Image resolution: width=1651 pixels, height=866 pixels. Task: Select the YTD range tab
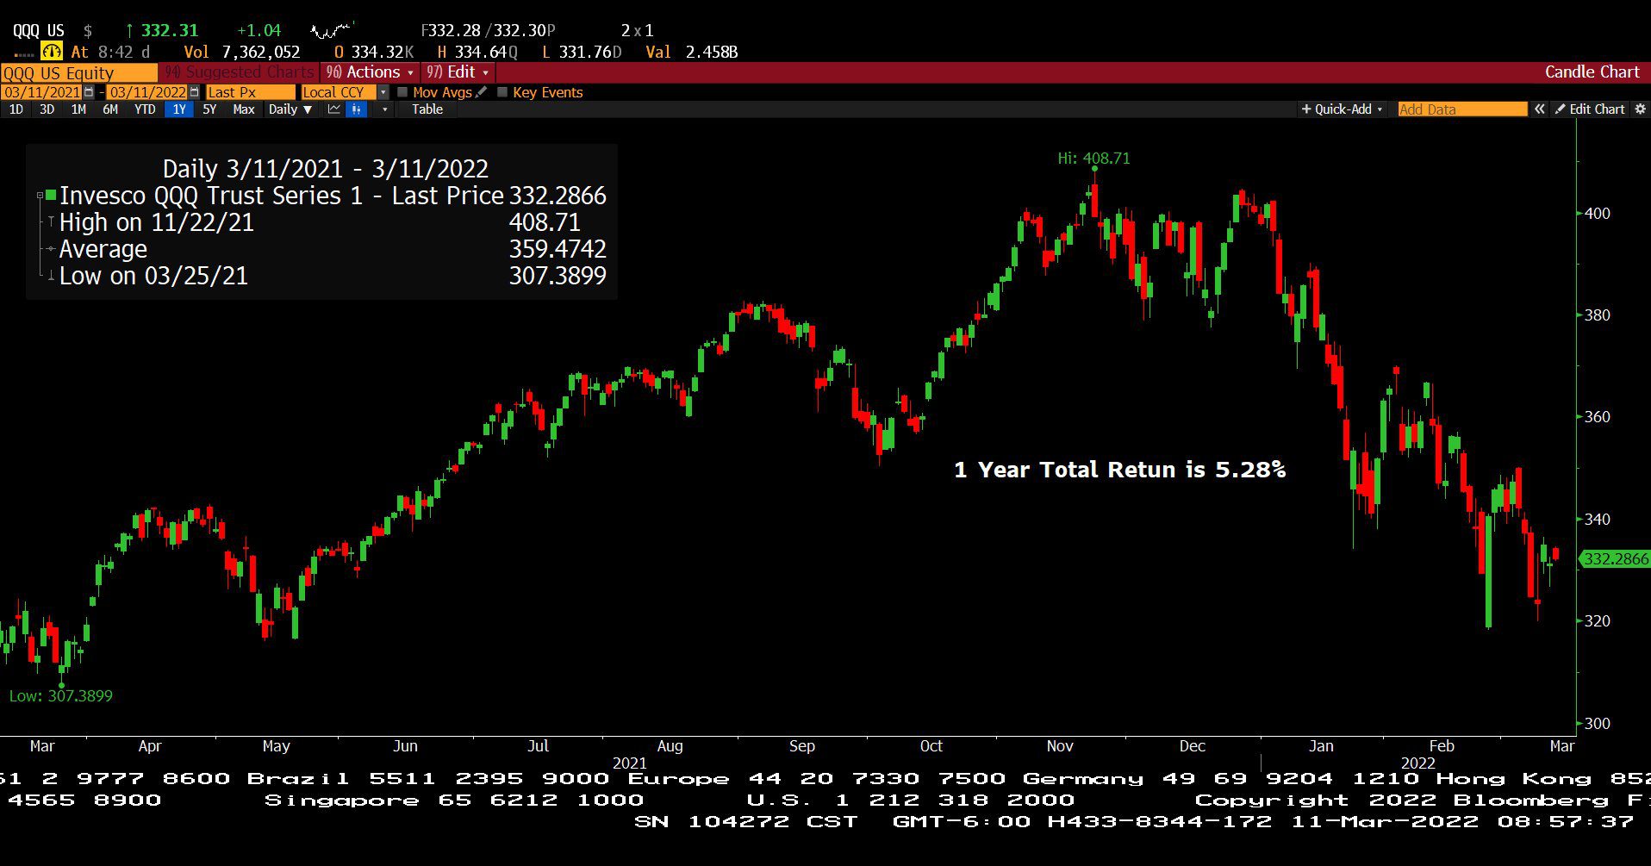145,109
